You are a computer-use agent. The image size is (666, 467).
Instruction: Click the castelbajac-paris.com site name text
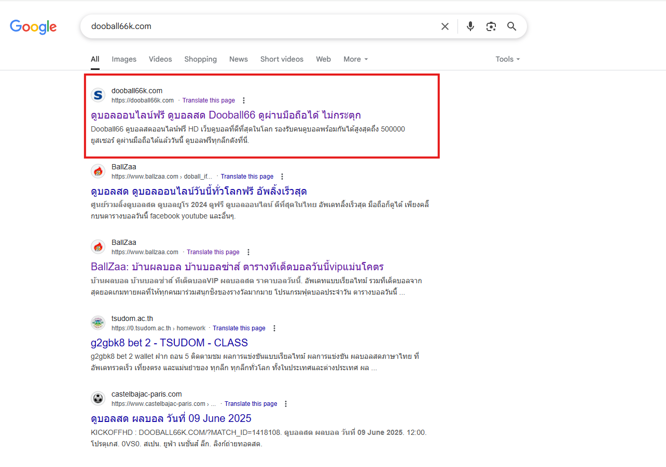click(147, 394)
